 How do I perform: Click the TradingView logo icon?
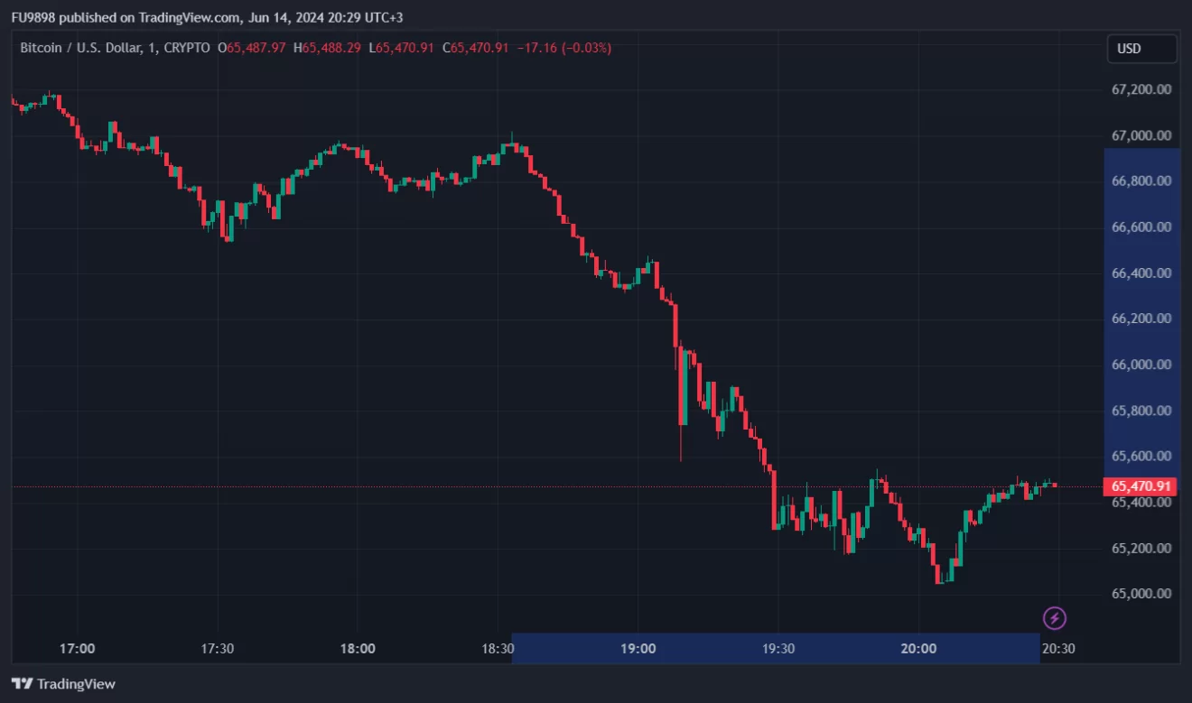[23, 684]
